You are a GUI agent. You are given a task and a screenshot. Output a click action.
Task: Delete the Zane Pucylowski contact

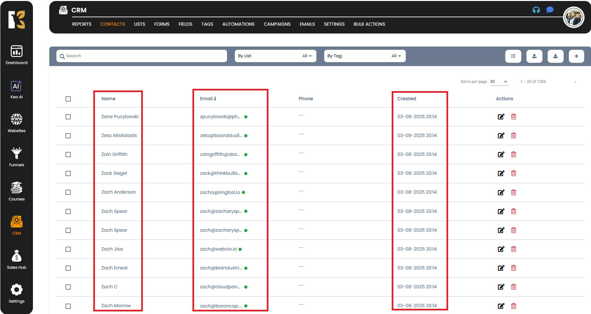point(513,116)
